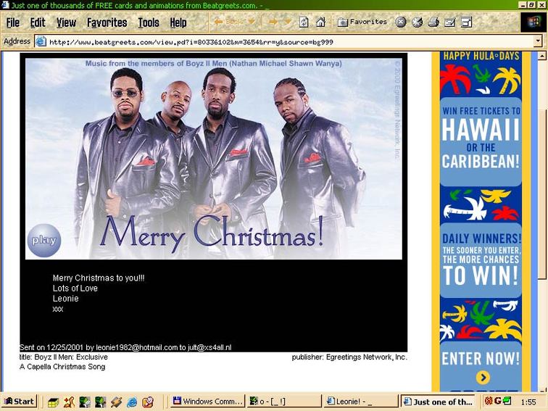The image size is (548, 411).
Task: Click the 'Music from the members of Boyz II Men' caption
Action: coord(214,64)
